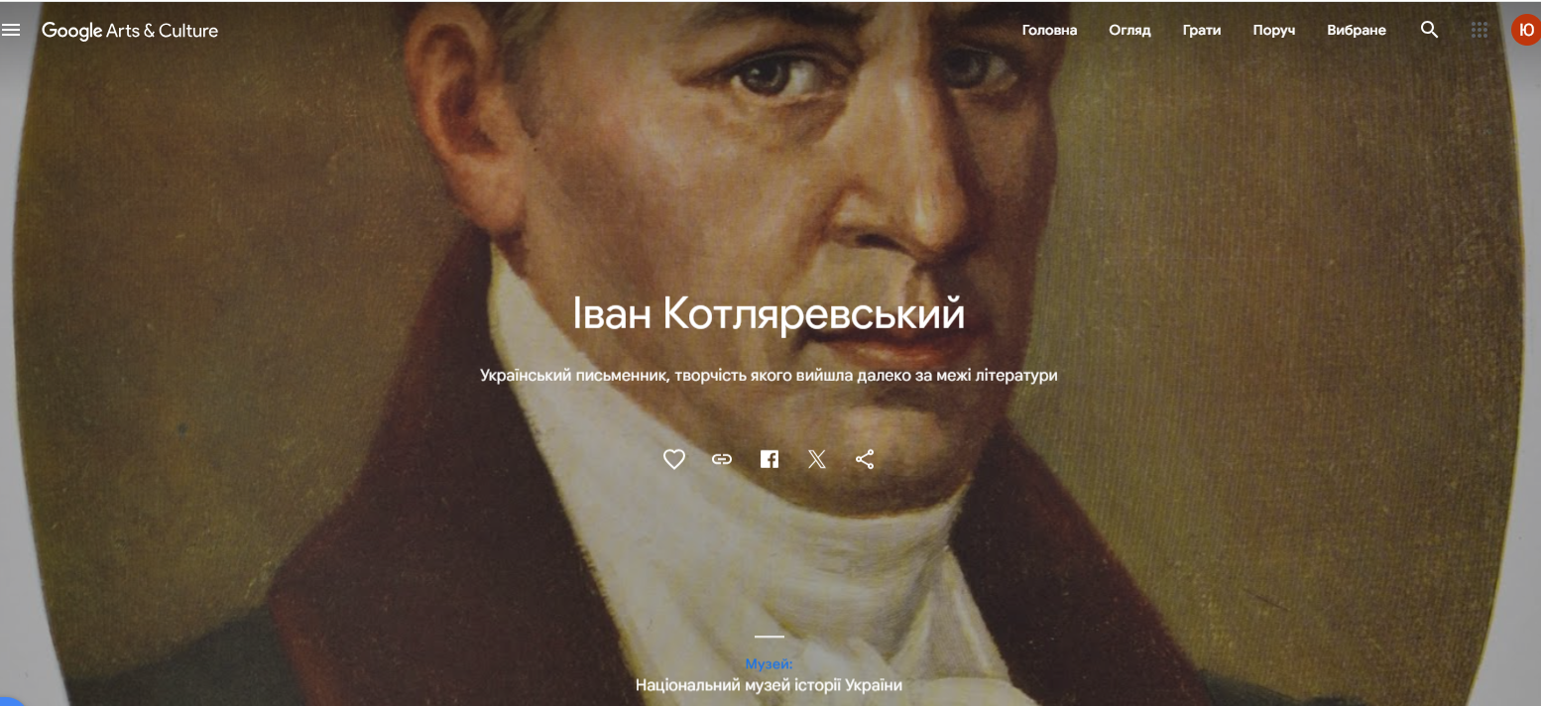Open the hamburger navigation menu
The height and width of the screenshot is (706, 1541).
coord(11,31)
